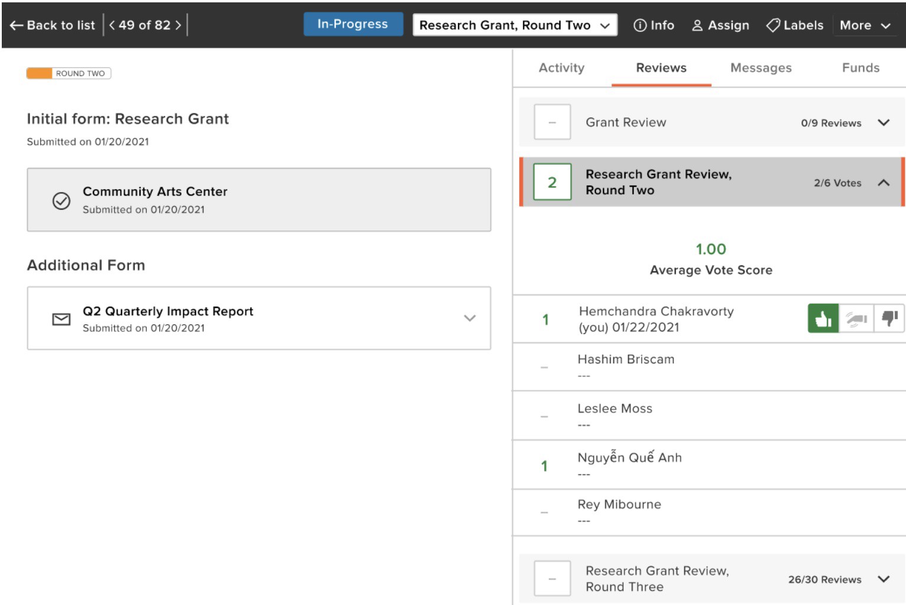Go to next application using right chevron

coord(178,25)
